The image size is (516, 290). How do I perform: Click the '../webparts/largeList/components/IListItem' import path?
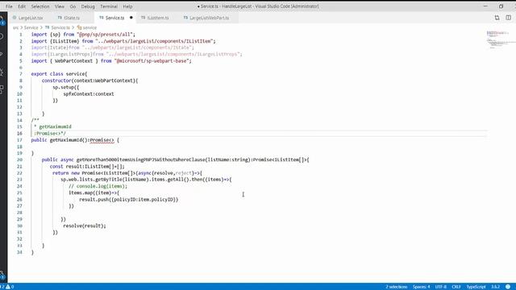click(154, 41)
